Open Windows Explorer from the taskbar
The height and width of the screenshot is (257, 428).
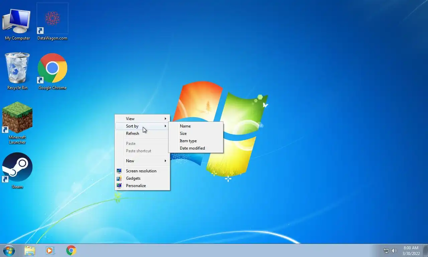pos(30,250)
